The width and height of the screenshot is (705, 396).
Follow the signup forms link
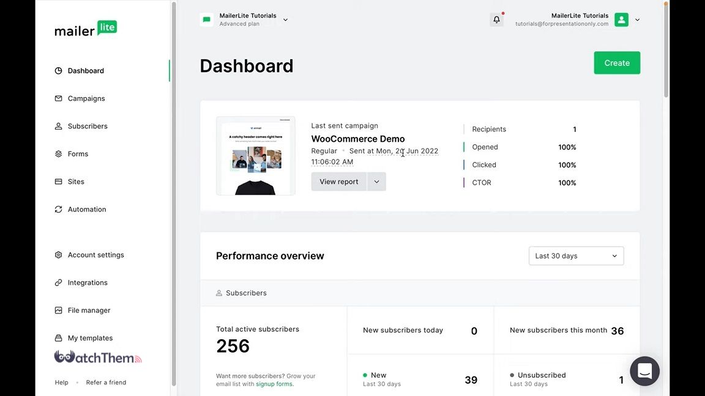(274, 384)
